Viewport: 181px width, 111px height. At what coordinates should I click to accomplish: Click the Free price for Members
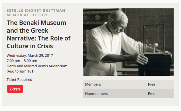[151, 84]
